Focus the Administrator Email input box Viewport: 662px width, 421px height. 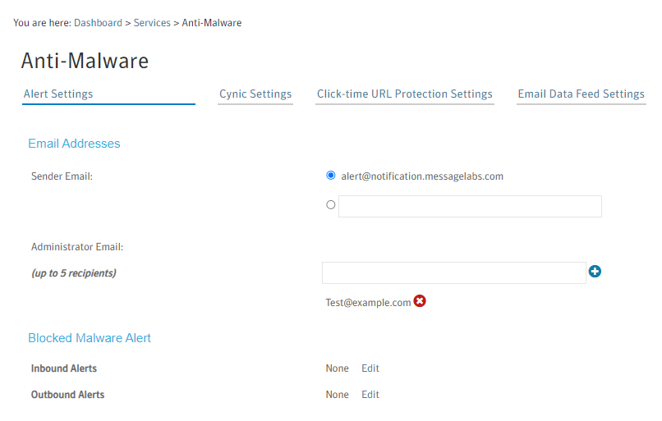point(453,272)
